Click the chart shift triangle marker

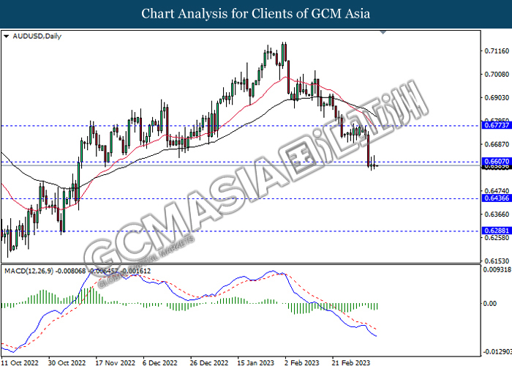tap(383, 32)
